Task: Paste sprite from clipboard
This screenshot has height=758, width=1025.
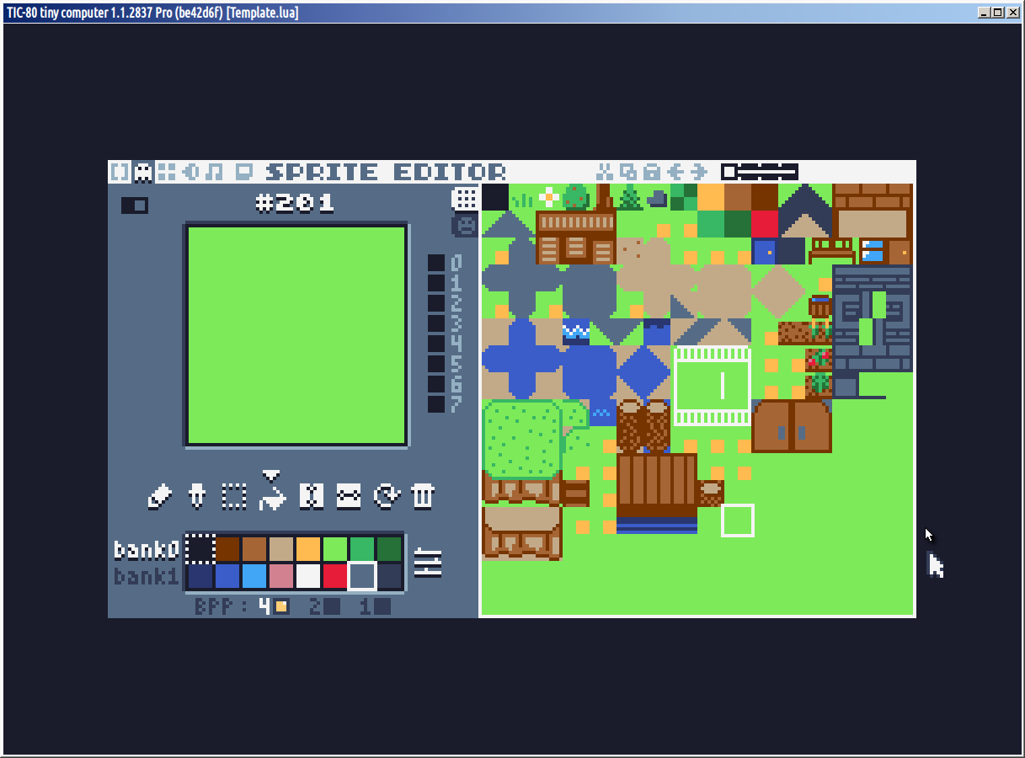Action: (x=652, y=172)
